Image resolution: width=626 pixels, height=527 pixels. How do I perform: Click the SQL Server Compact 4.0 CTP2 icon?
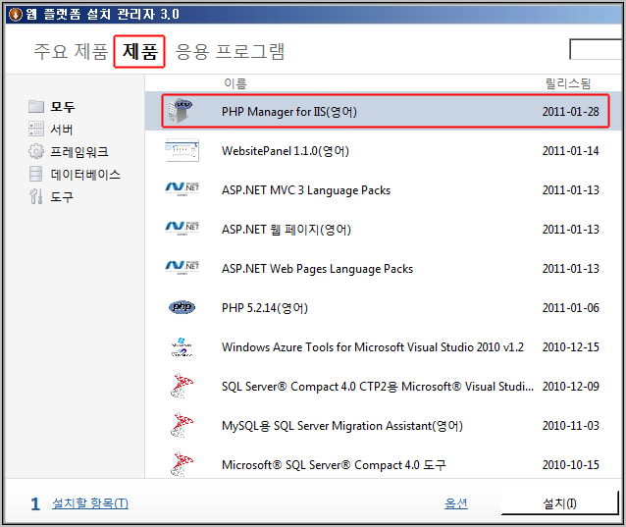coord(182,386)
